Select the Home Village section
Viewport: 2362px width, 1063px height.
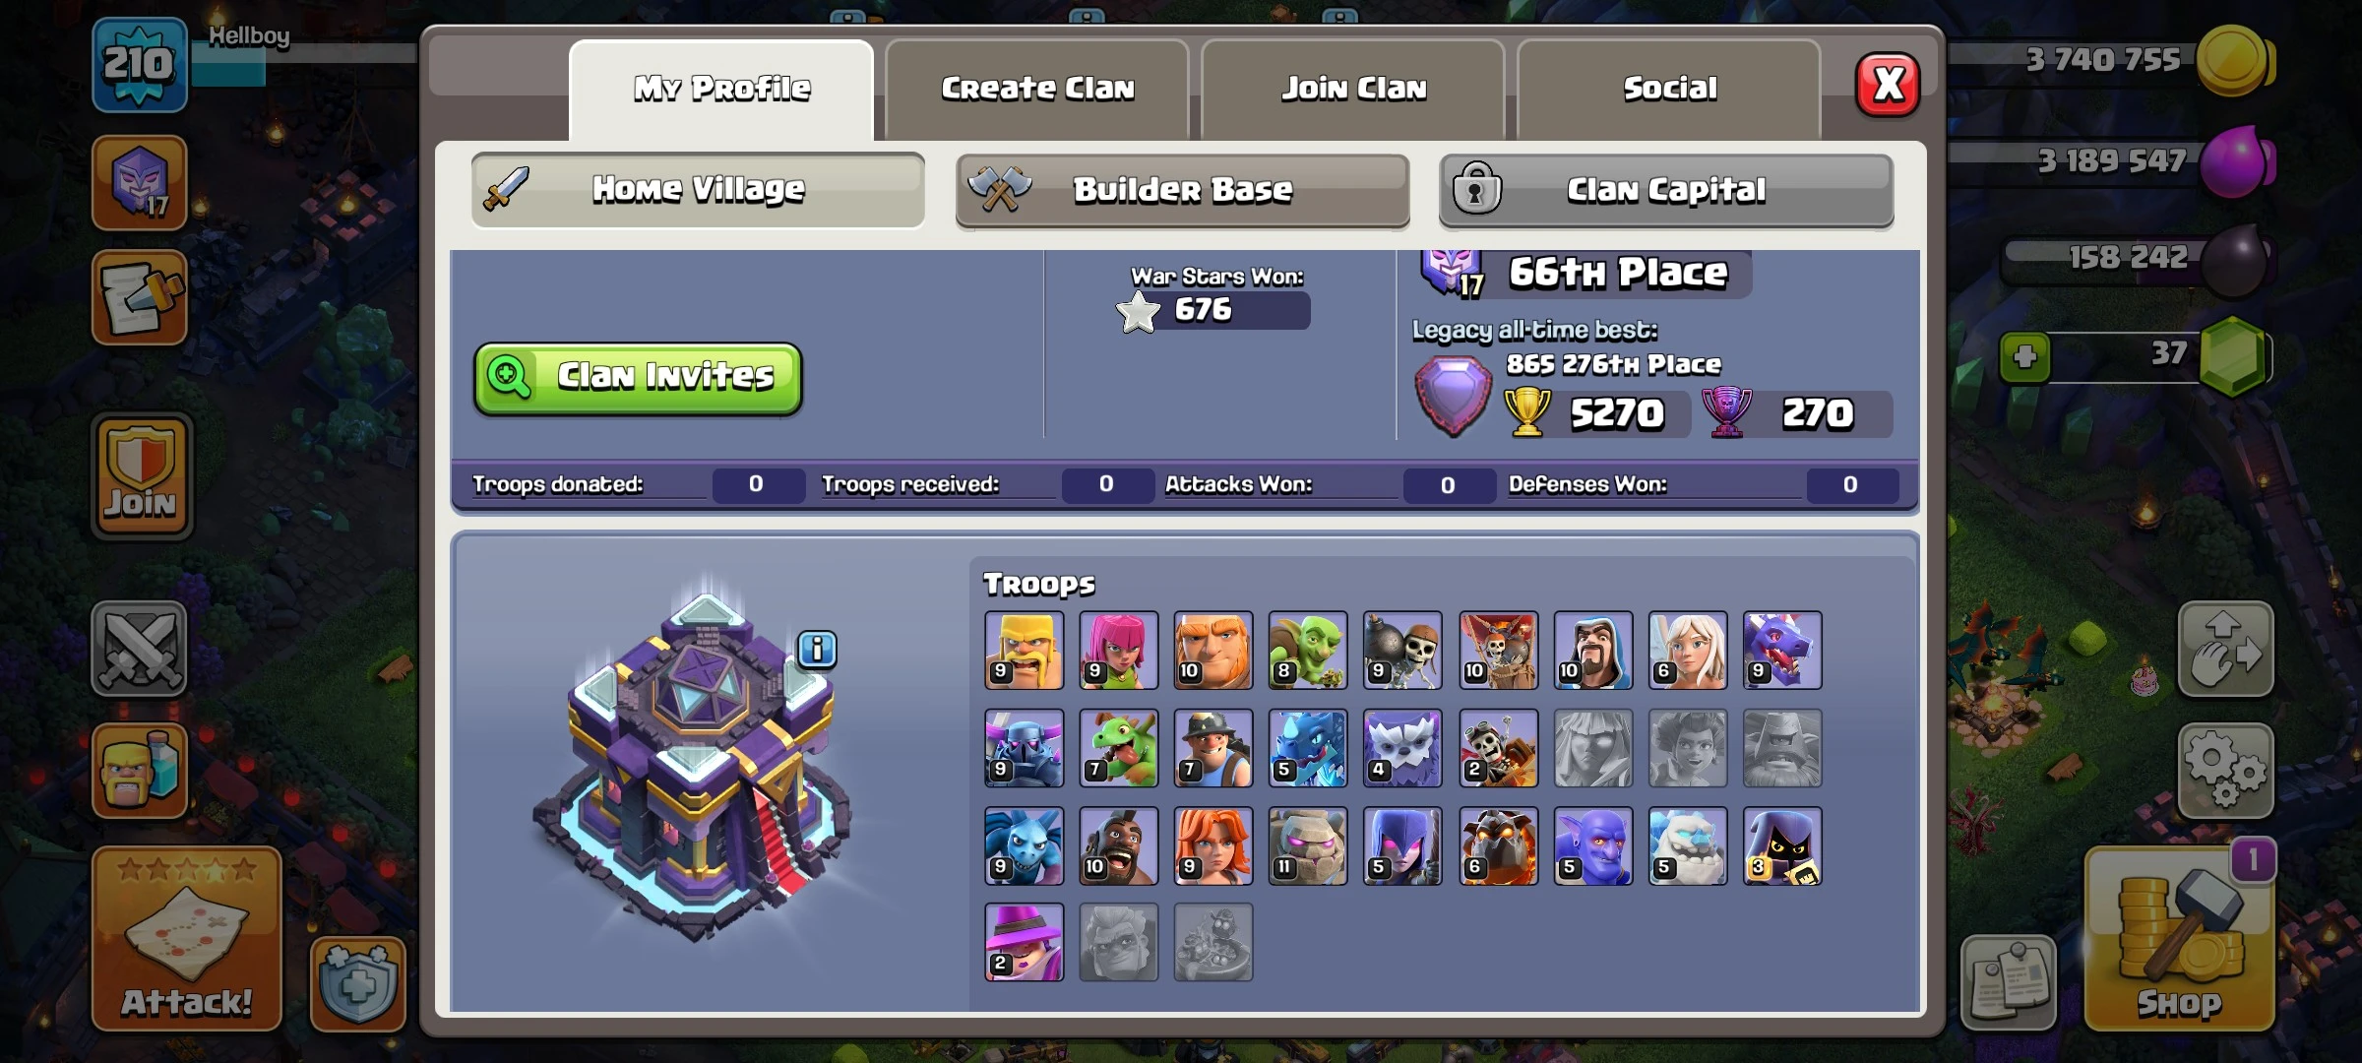click(698, 189)
